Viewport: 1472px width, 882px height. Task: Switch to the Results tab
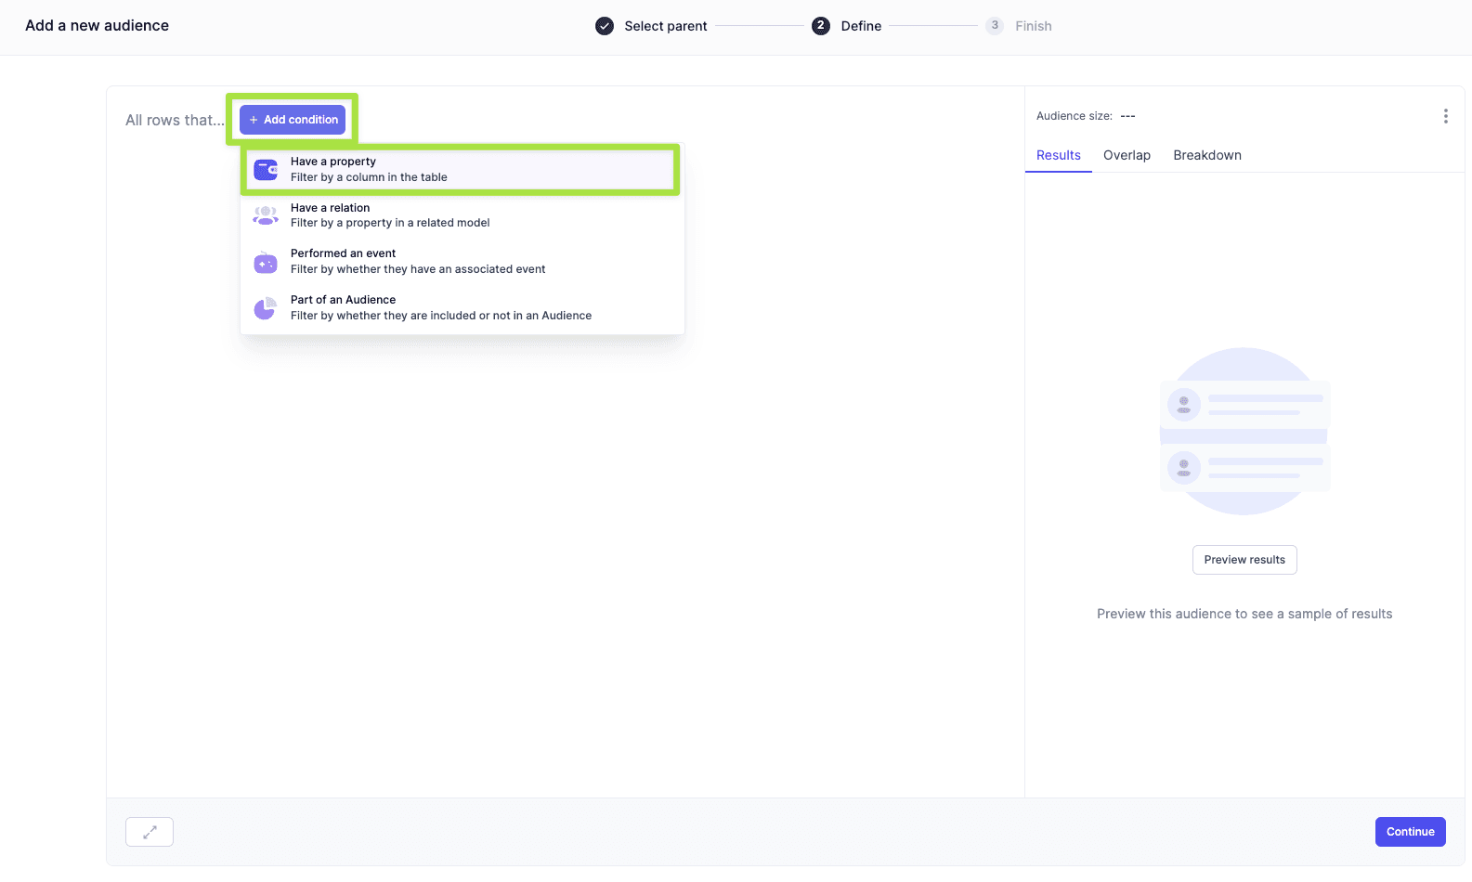coord(1058,155)
